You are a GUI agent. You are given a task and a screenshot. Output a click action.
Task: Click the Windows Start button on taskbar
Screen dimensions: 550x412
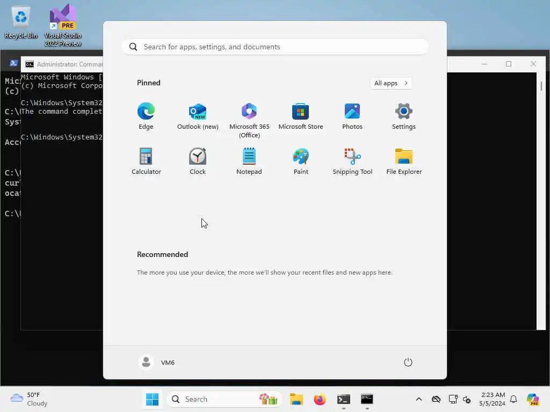pyautogui.click(x=152, y=399)
